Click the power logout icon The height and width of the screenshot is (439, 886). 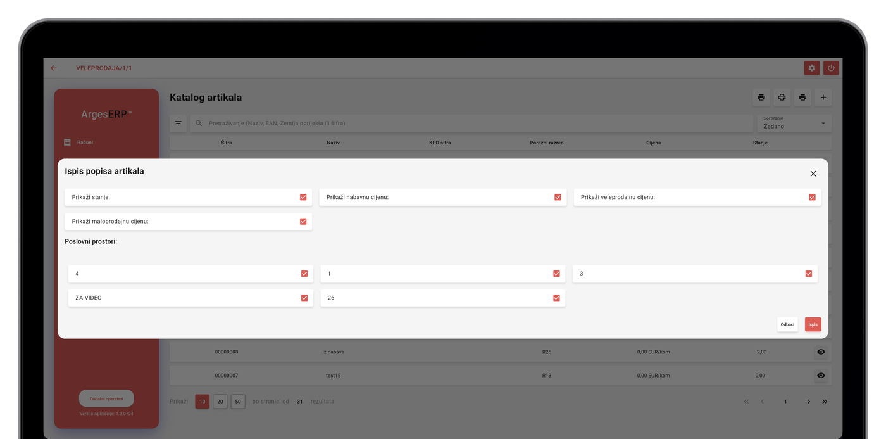831,68
